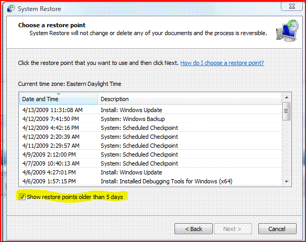Click the System Restore title bar icon

(x=11, y=8)
